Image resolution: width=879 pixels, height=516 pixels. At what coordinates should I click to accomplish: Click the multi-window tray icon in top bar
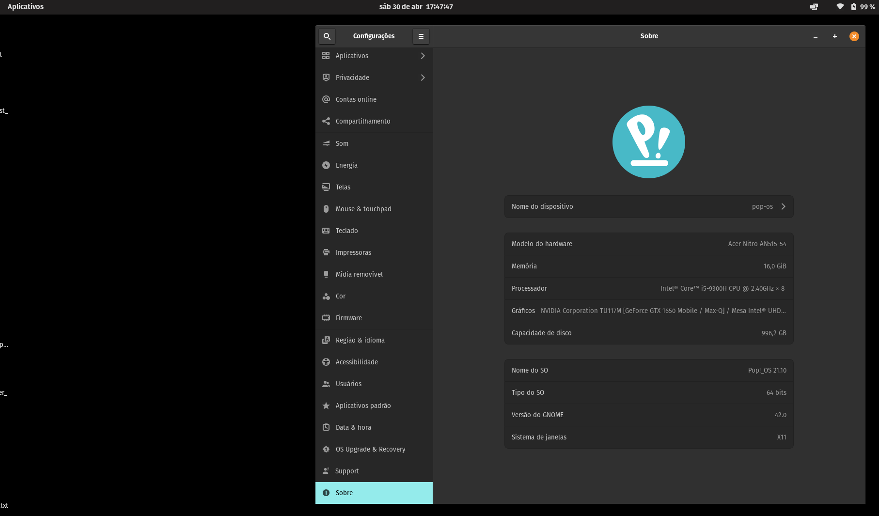[814, 7]
